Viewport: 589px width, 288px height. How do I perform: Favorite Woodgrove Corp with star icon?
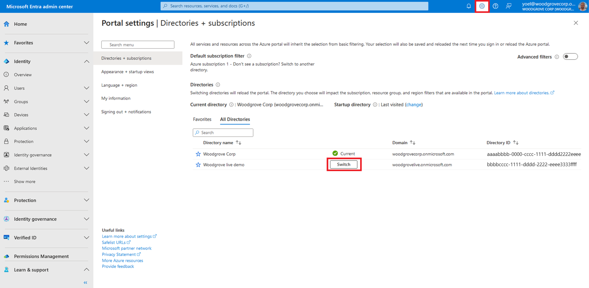(x=198, y=154)
